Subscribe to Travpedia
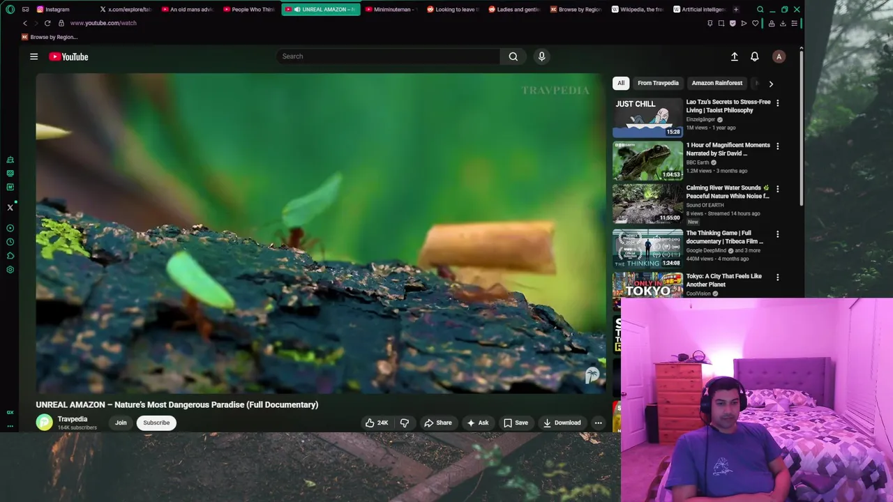This screenshot has width=893, height=502. pyautogui.click(x=156, y=423)
